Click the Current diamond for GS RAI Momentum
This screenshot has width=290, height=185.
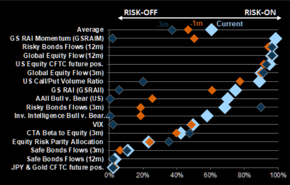(x=276, y=39)
